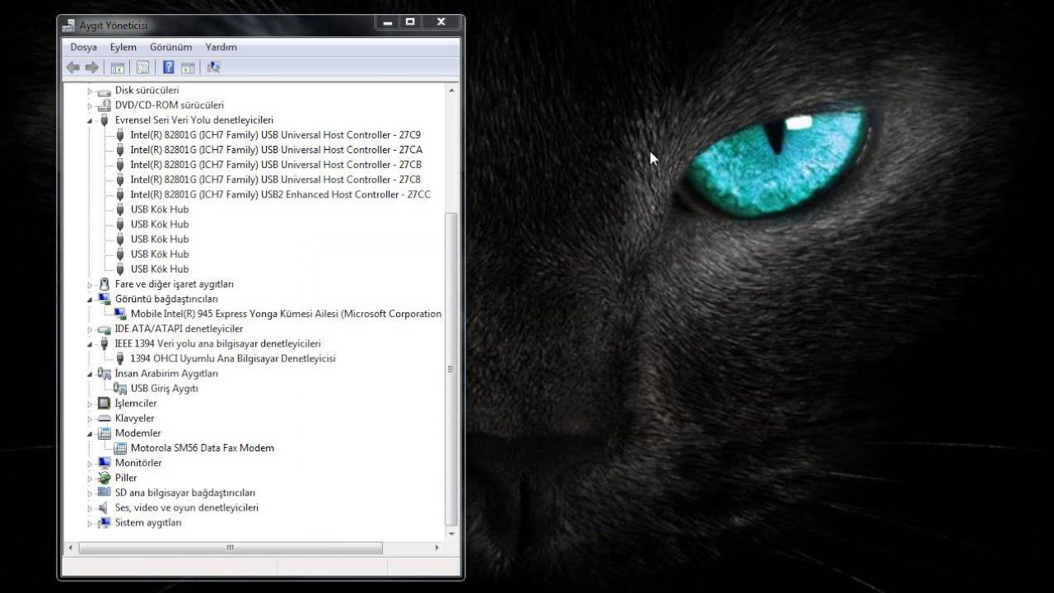The height and width of the screenshot is (593, 1054).
Task: Select the SD ana bilgisayar bağdaştırıcıları icon
Action: pyautogui.click(x=104, y=493)
